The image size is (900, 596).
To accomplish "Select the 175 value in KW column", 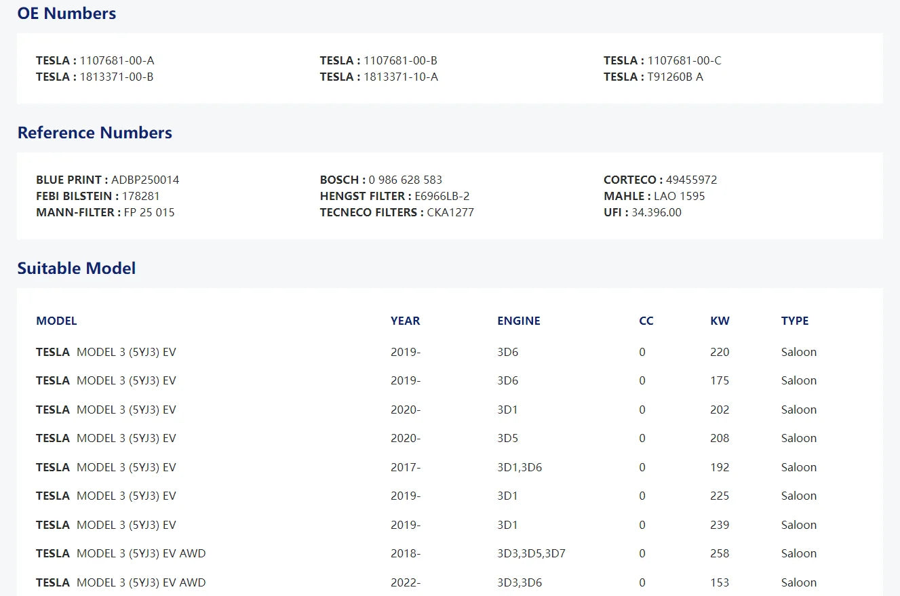I will [x=720, y=380].
